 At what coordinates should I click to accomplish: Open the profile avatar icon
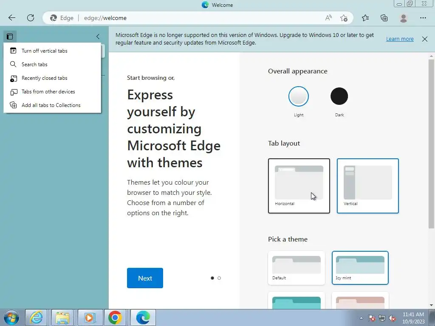tap(404, 18)
